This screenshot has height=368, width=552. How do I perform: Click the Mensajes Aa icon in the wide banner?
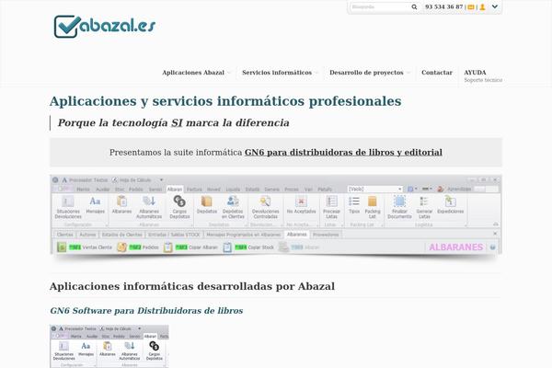point(95,205)
